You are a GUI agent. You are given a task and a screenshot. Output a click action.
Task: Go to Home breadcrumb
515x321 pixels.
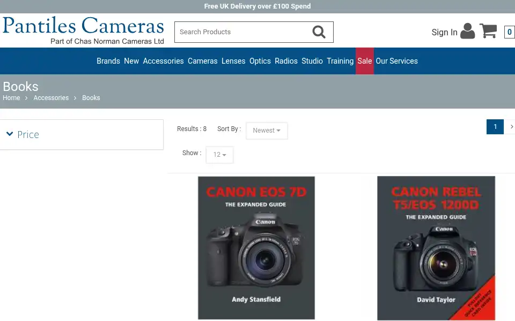click(11, 97)
